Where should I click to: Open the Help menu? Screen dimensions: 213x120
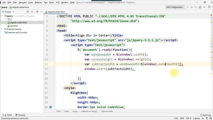72,2
